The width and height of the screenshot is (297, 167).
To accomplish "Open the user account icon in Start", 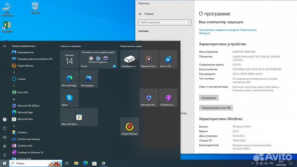I will pyautogui.click(x=5, y=120).
